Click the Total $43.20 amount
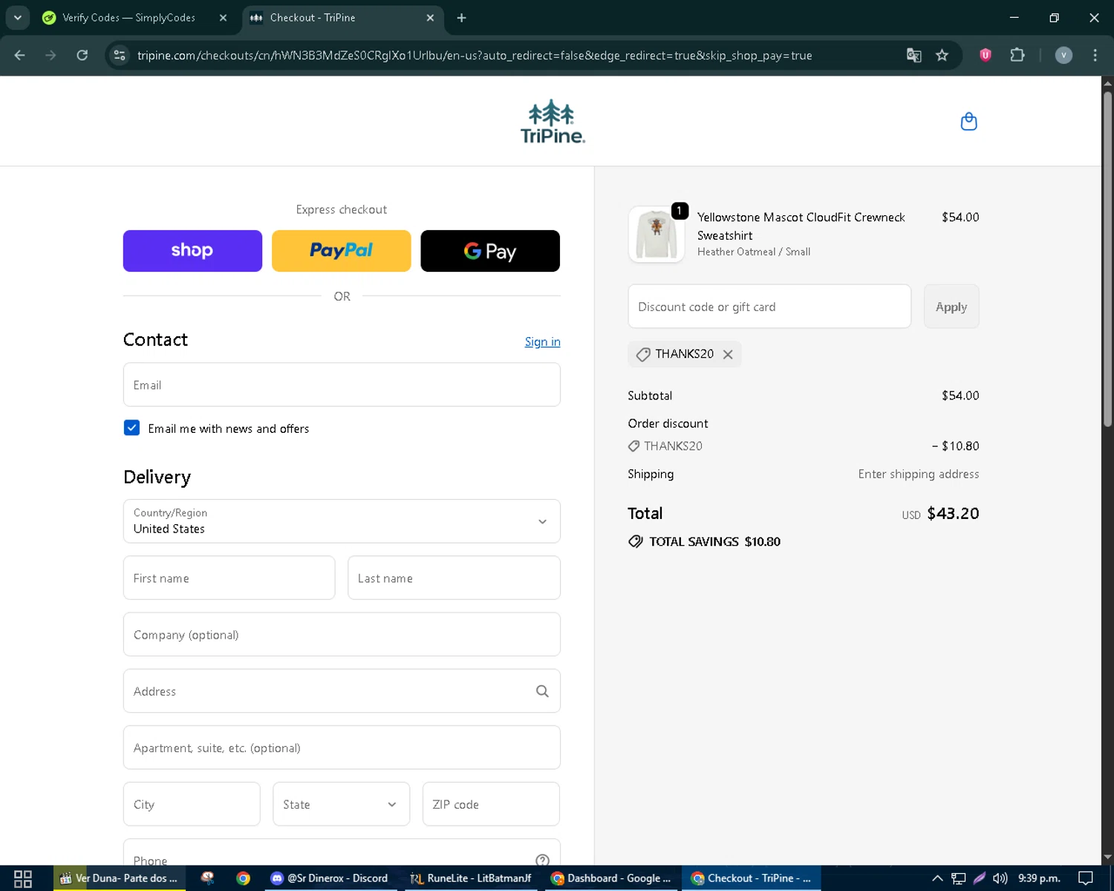 click(x=953, y=513)
